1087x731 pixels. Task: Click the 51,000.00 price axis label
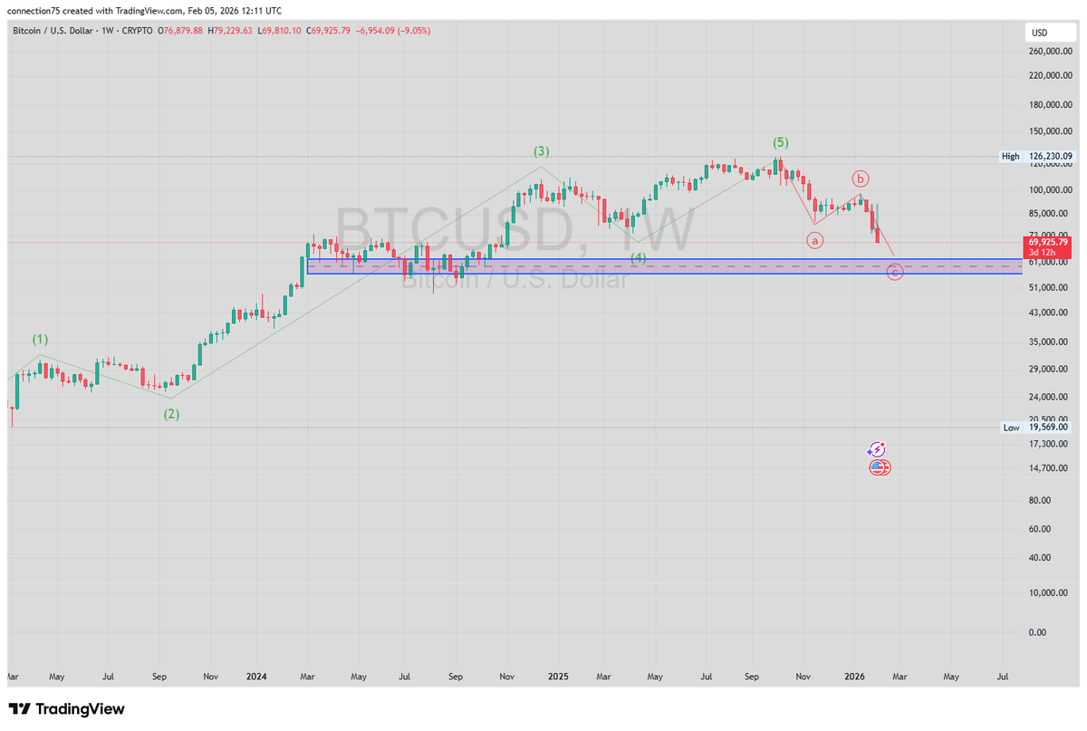pyautogui.click(x=1049, y=288)
